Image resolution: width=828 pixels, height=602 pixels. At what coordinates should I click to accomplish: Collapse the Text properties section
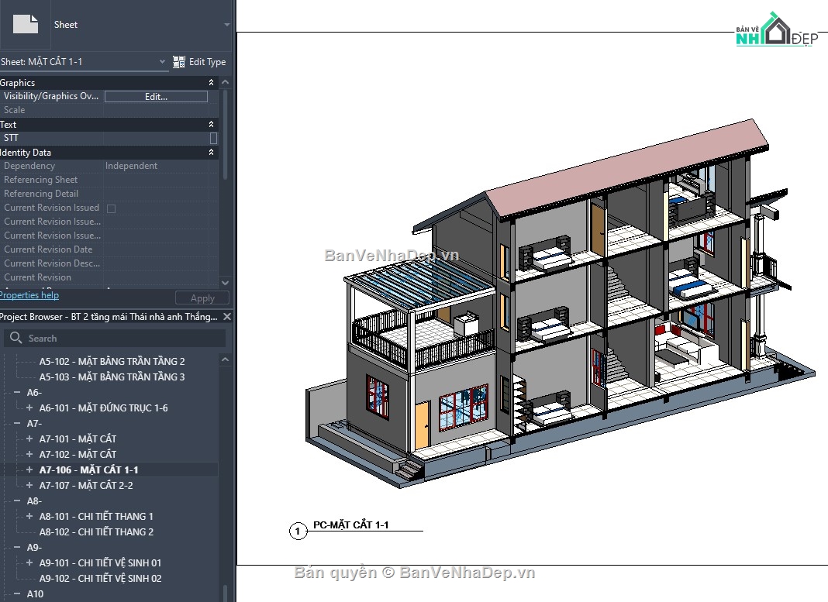tap(211, 125)
